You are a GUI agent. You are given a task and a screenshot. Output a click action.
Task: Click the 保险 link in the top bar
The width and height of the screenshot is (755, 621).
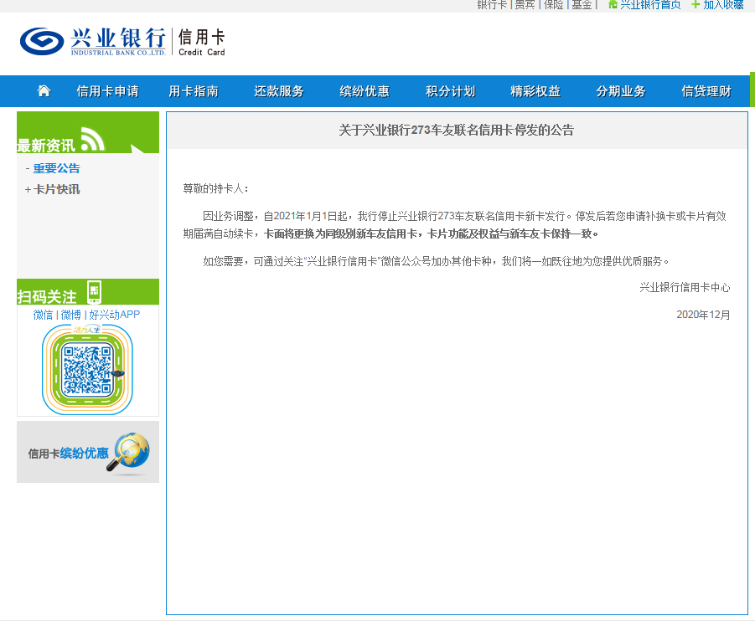pyautogui.click(x=554, y=5)
